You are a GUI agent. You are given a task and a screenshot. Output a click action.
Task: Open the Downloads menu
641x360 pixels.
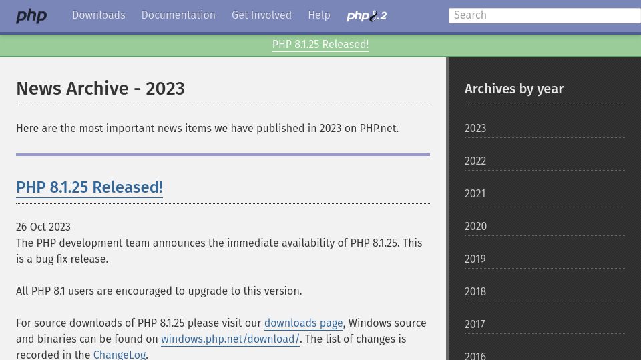99,15
